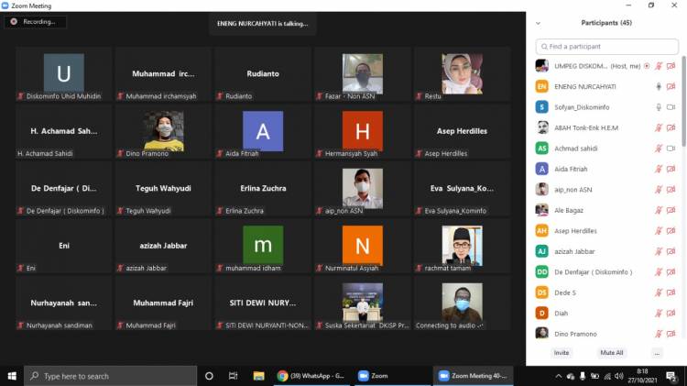
Task: Click the Invite button
Action: [x=561, y=352]
